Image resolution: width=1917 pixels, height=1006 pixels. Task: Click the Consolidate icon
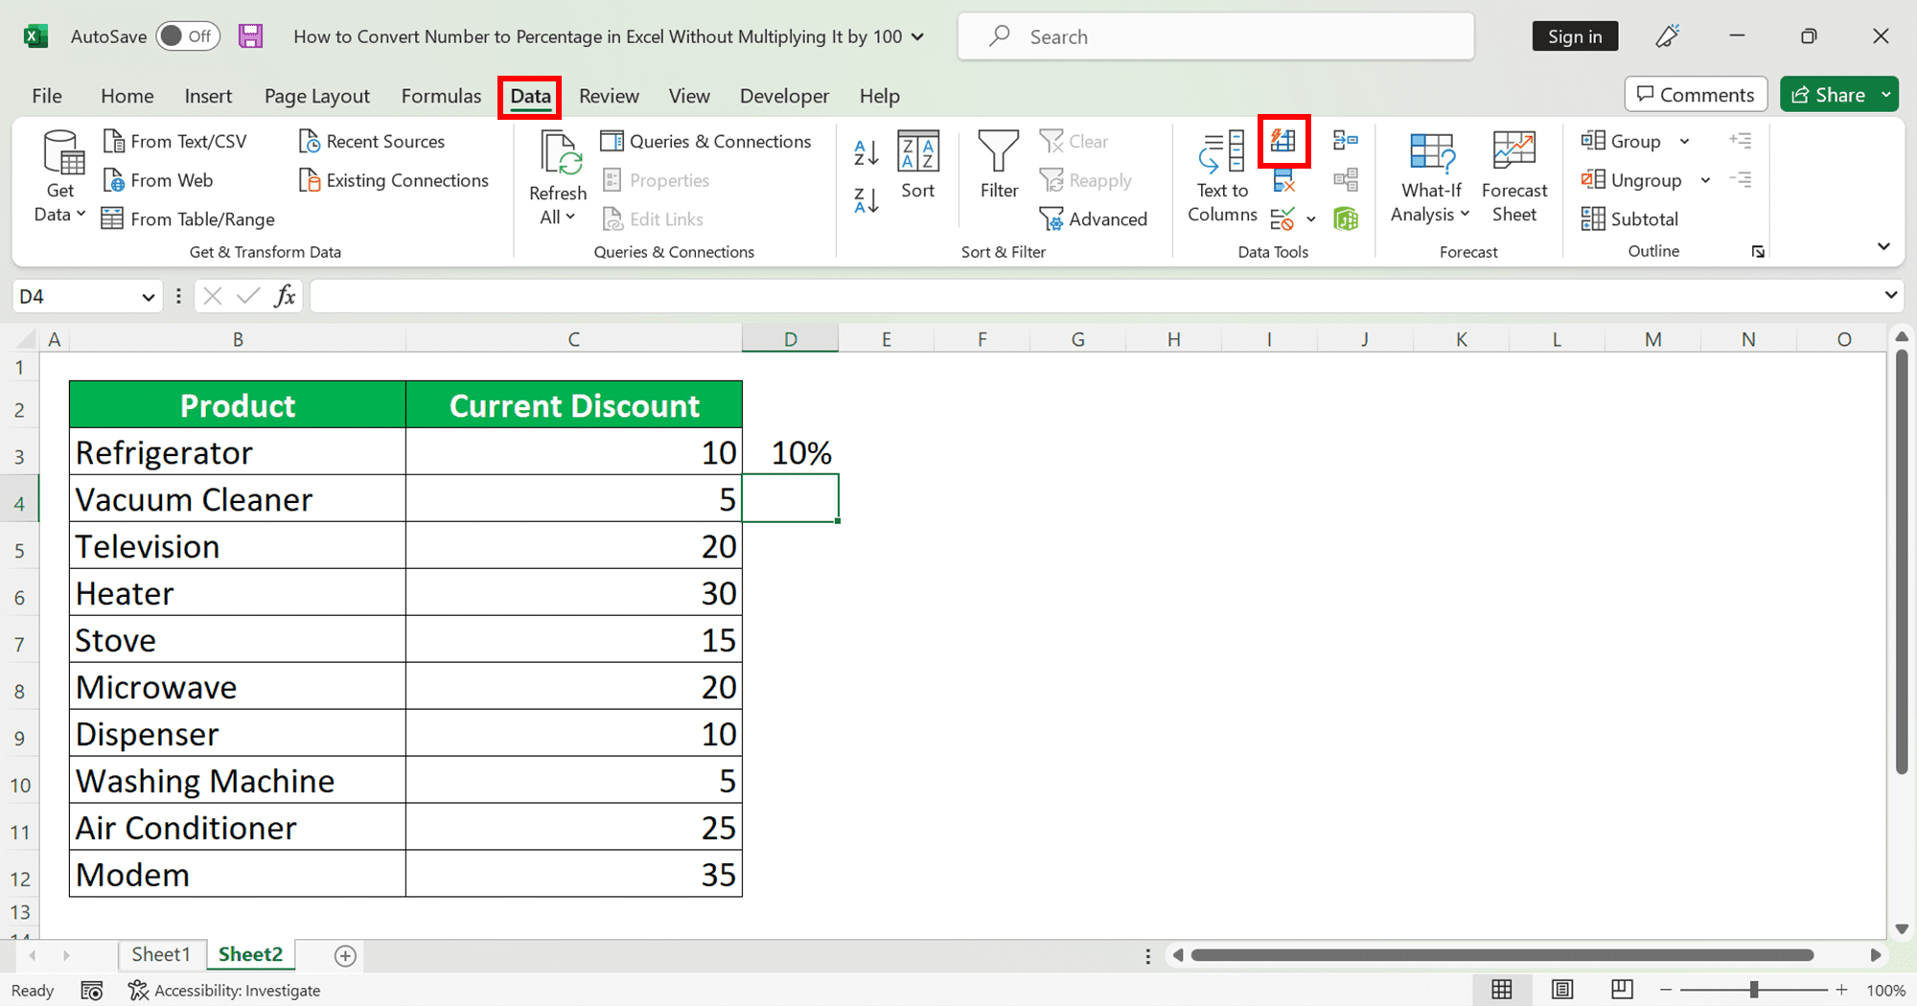[x=1346, y=141]
